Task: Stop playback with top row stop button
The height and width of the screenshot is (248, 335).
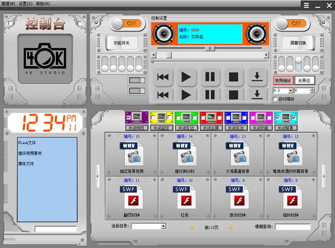Action: (233, 77)
